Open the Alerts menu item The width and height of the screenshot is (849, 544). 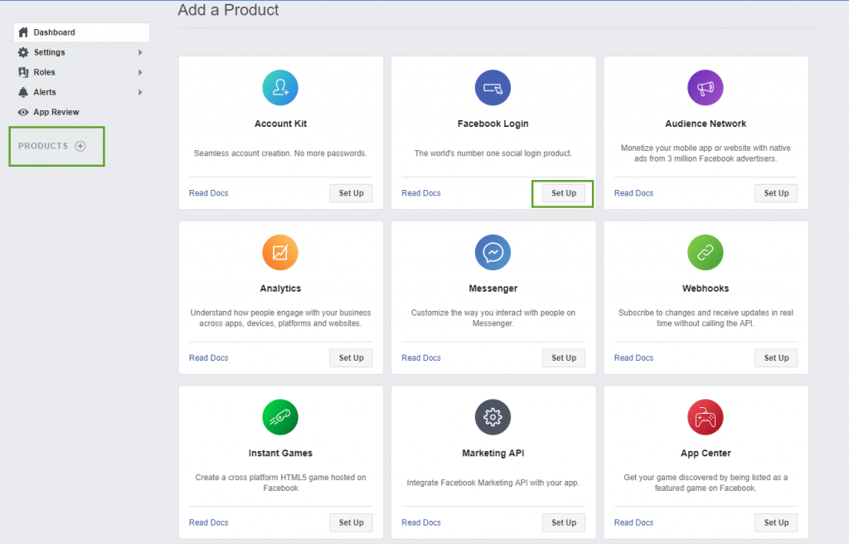81,92
